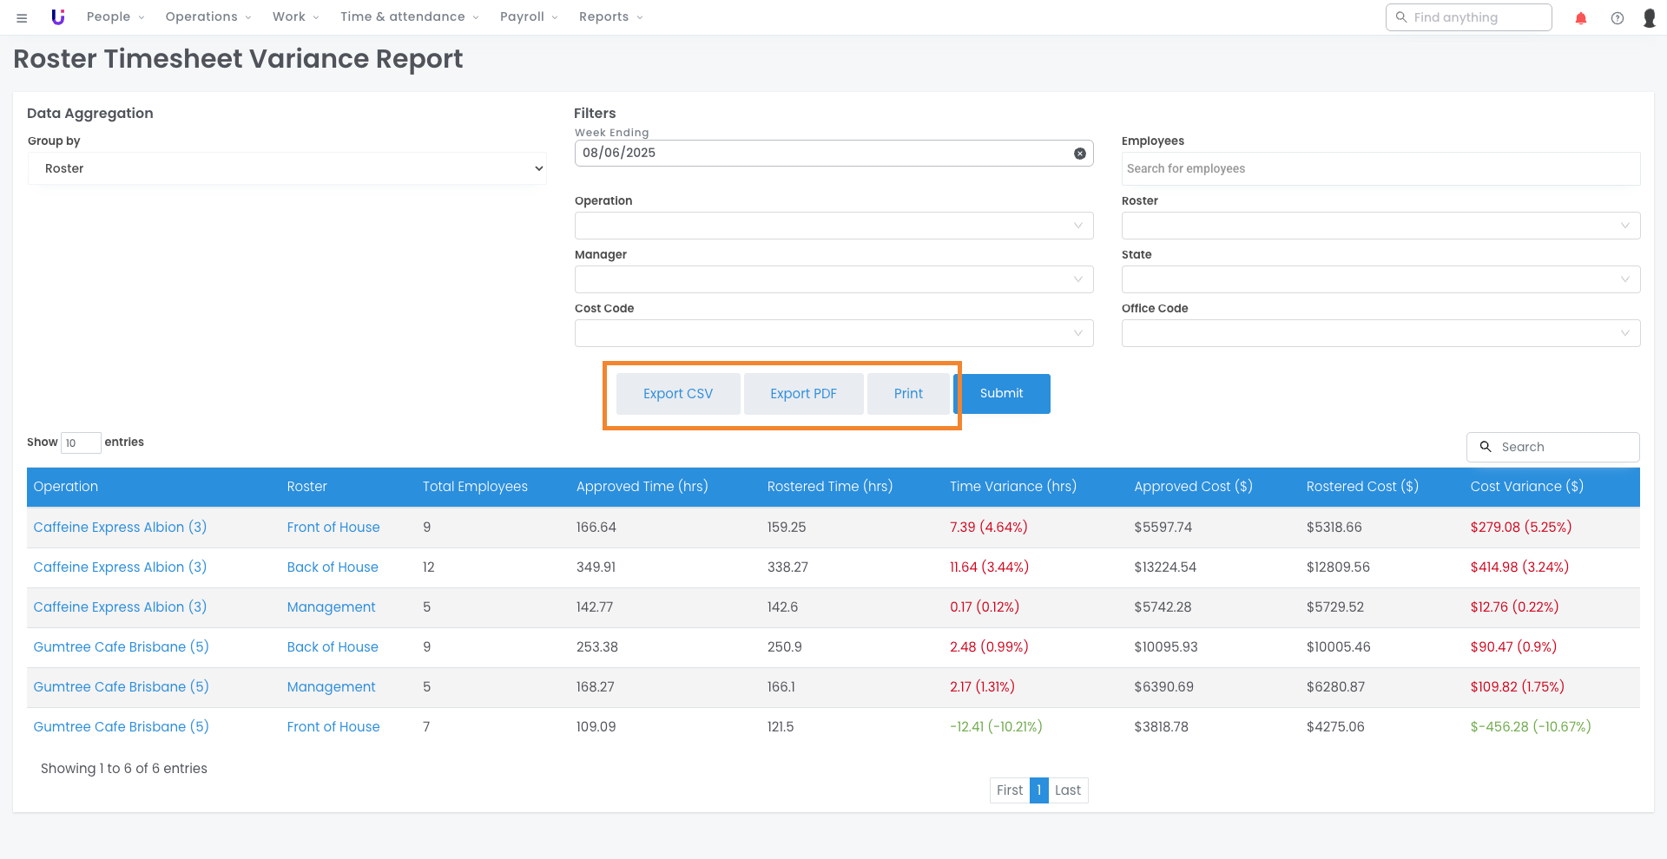1667x859 pixels.
Task: Open the Operation filter dropdown
Action: coord(833,226)
